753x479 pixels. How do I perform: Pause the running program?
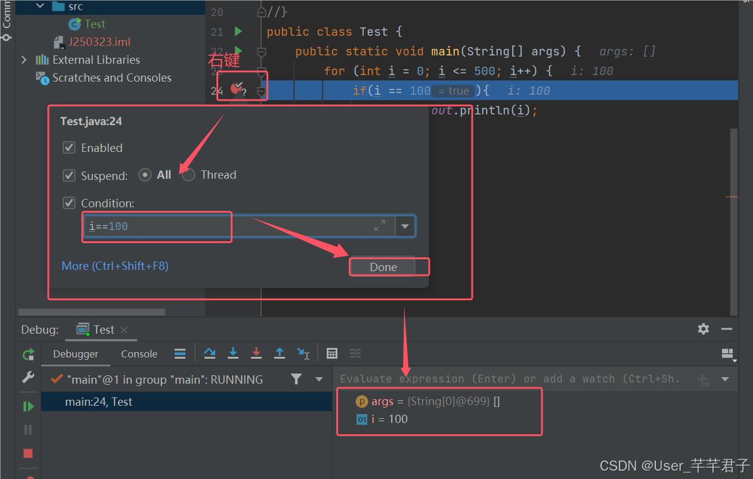(x=27, y=430)
